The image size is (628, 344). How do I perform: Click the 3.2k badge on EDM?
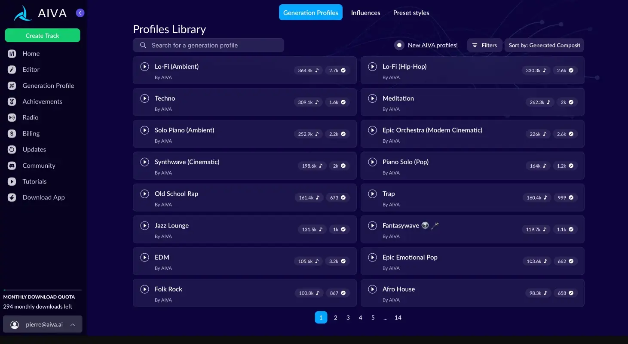coord(337,261)
